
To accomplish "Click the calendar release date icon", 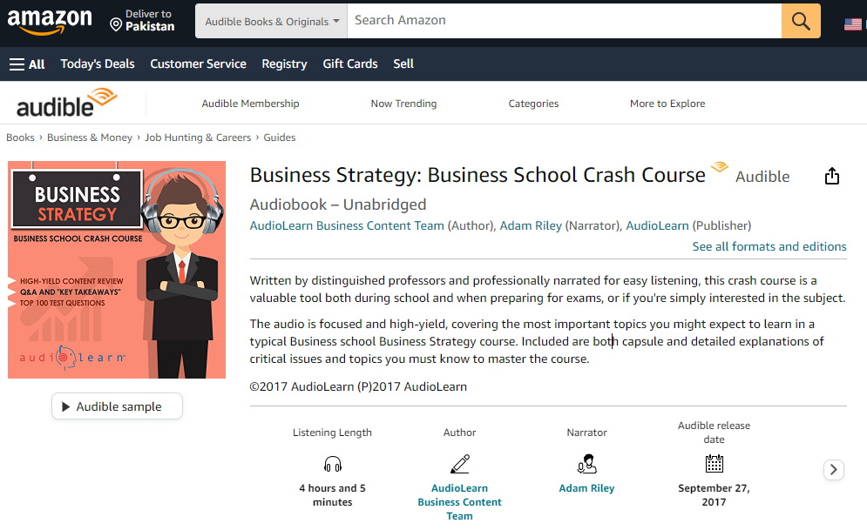I will (x=714, y=463).
